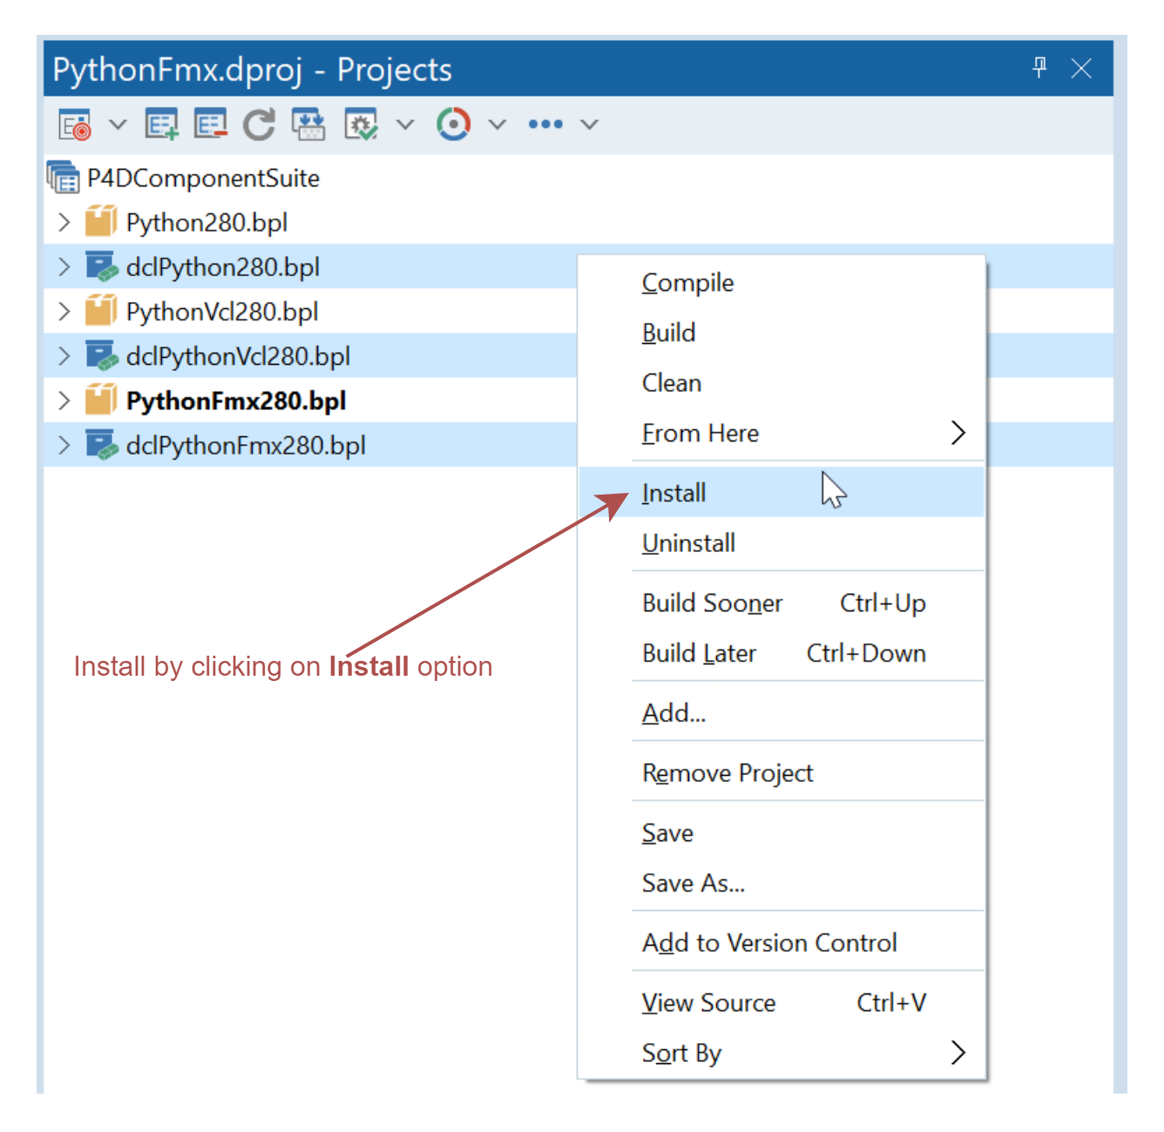1164x1132 pixels.
Task: Choose View Source from the context menu
Action: 782,1003
